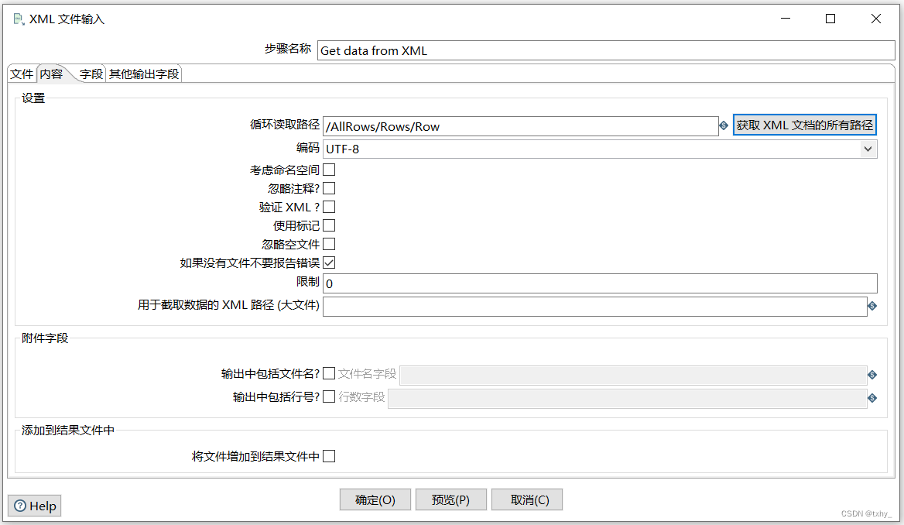Click the variable icon beside 行数字段 input
The image size is (904, 525).
point(872,396)
